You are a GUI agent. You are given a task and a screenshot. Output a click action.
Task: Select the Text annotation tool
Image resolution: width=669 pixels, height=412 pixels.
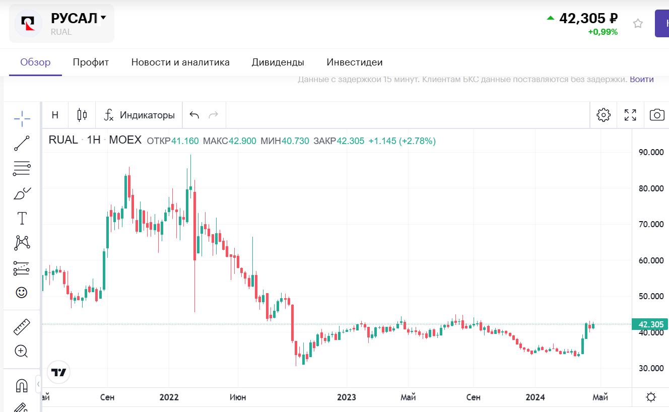[22, 218]
